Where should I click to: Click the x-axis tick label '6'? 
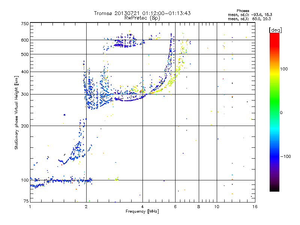point(175,207)
